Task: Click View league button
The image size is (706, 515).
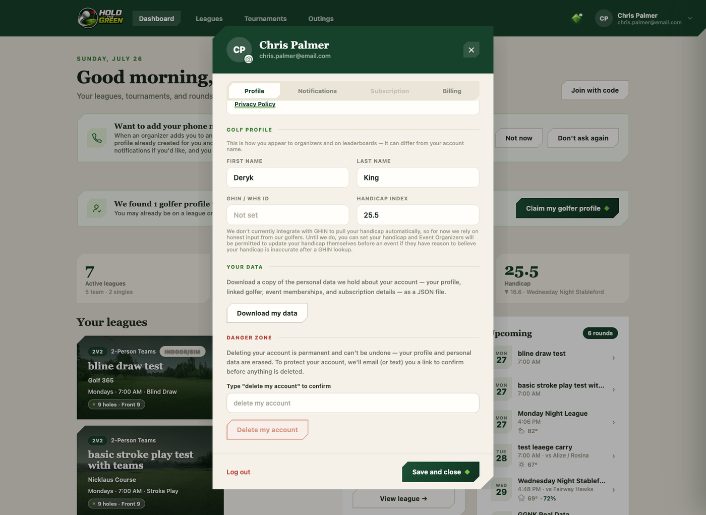Action: click(403, 498)
